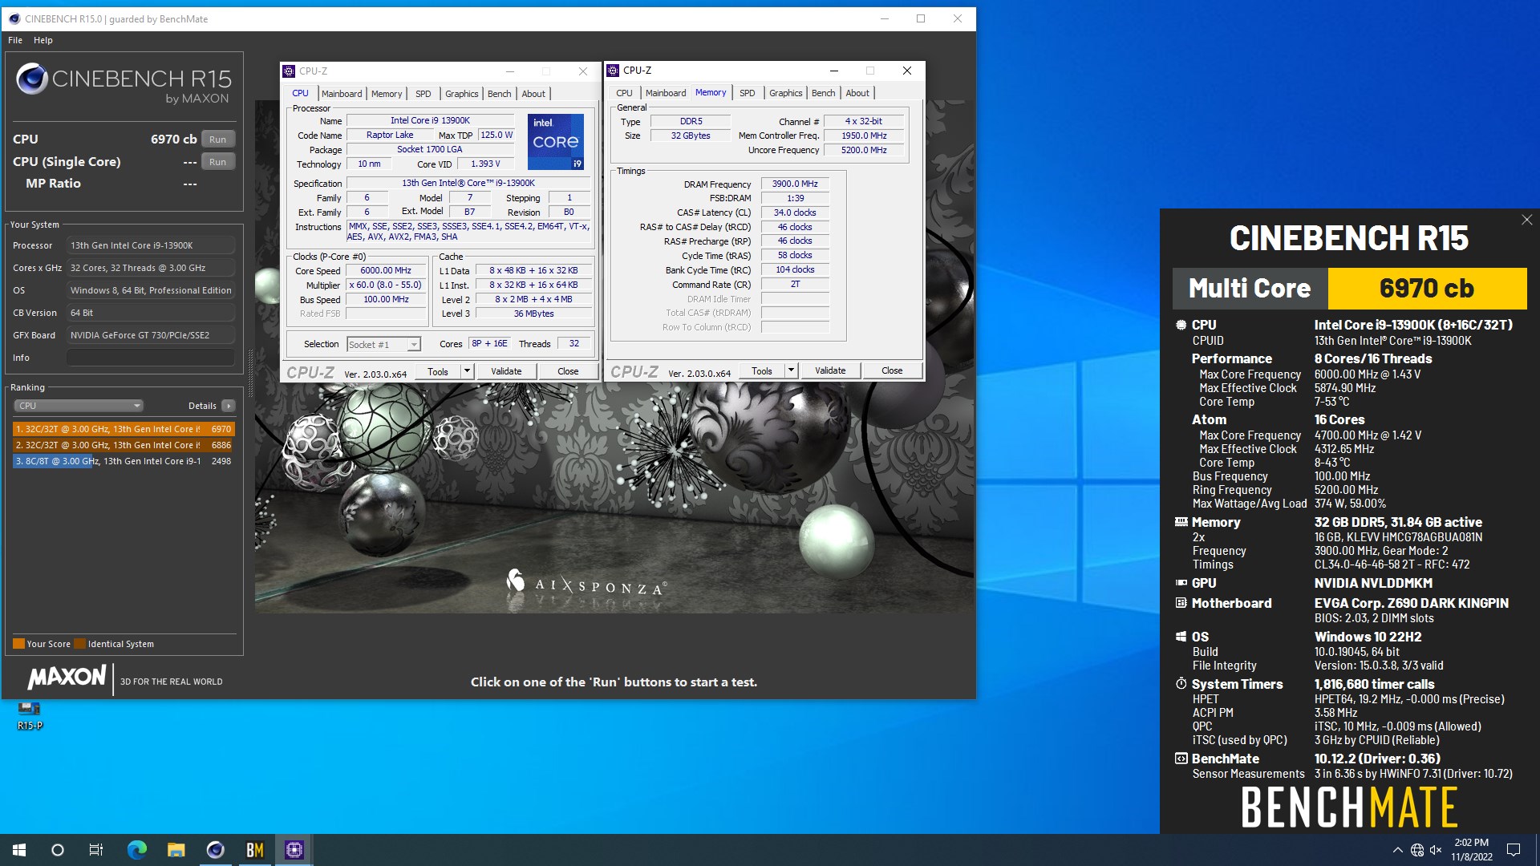Screen dimensions: 1540x866
Task: Click the Processor field in Your System
Action: [151, 245]
